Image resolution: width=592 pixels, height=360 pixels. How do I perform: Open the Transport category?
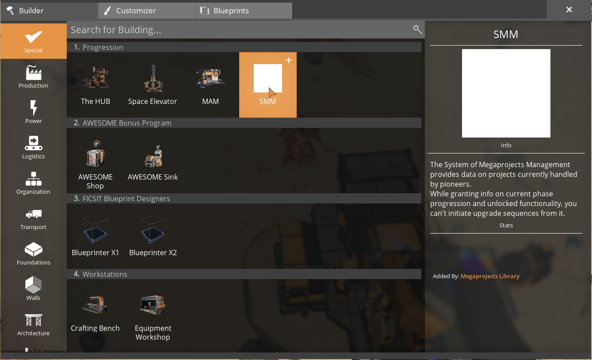click(x=34, y=218)
